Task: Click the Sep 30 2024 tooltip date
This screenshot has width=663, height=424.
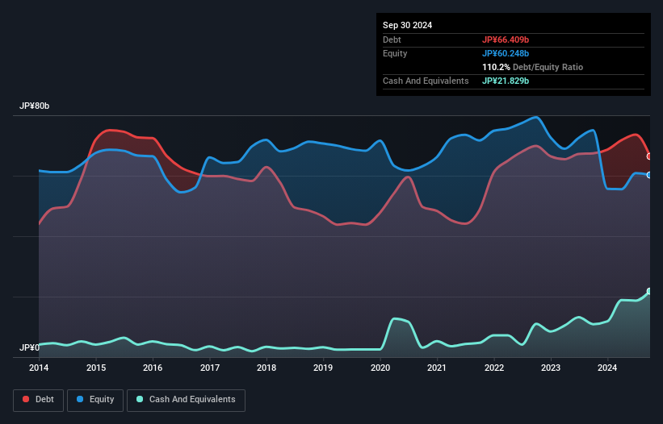Action: 407,25
